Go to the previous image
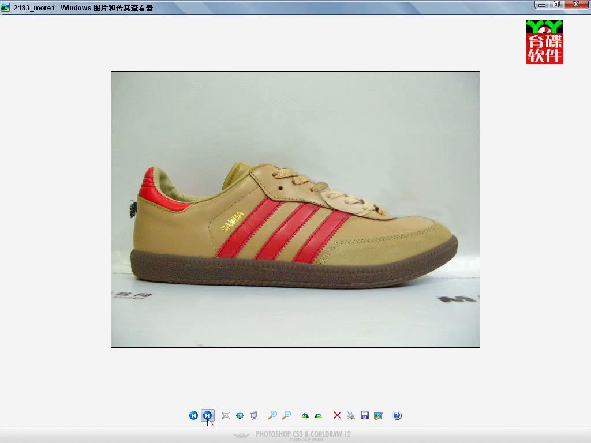Image resolution: width=591 pixels, height=443 pixels. pos(193,415)
